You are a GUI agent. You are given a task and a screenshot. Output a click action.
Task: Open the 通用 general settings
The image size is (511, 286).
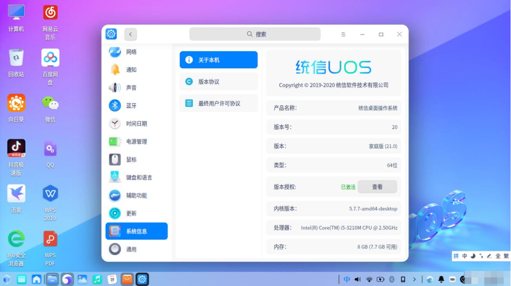[x=136, y=249]
